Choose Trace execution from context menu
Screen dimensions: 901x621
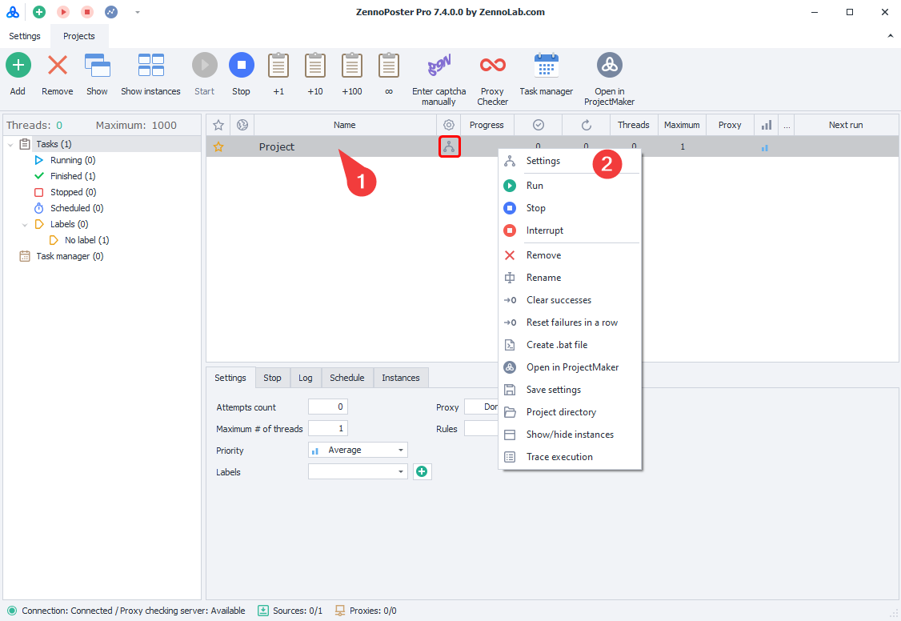(x=559, y=457)
